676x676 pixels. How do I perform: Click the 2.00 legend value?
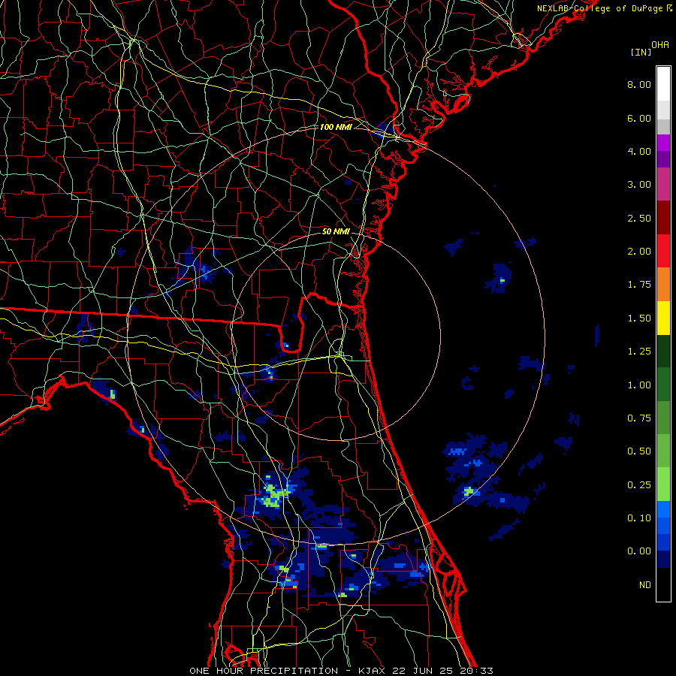(639, 252)
